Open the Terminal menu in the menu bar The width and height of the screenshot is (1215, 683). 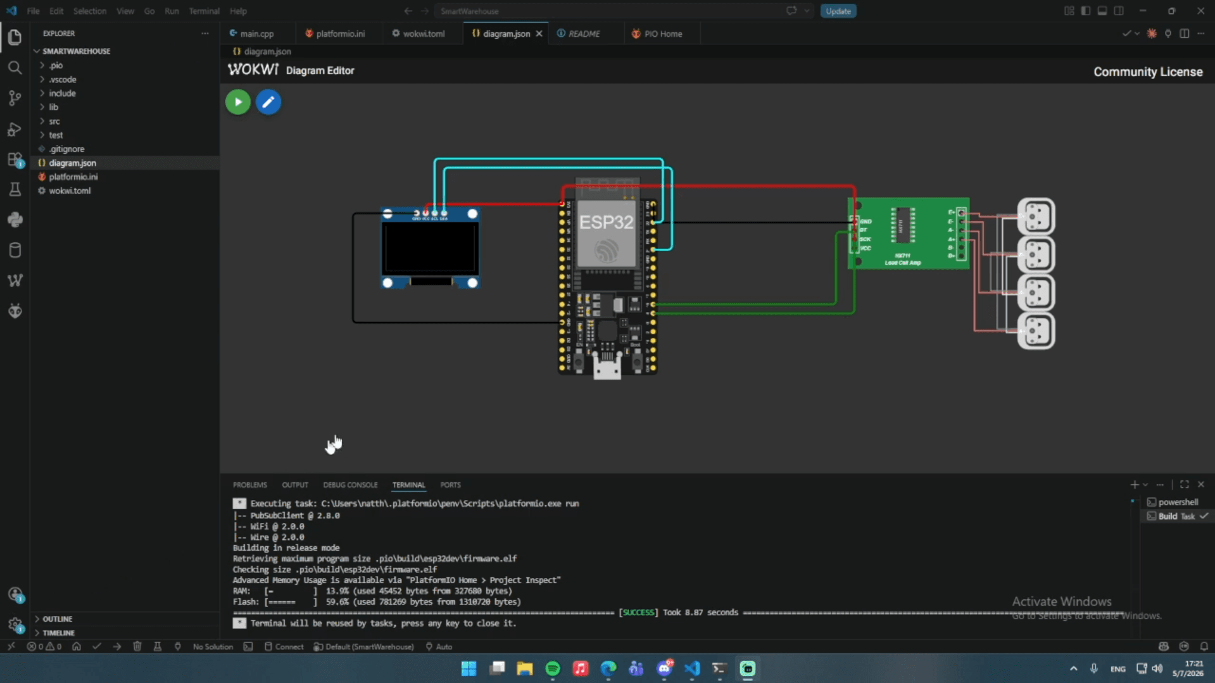[x=204, y=11]
